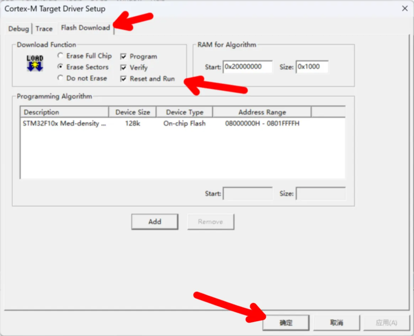Click the Remove button
The width and height of the screenshot is (414, 336).
coord(210,222)
